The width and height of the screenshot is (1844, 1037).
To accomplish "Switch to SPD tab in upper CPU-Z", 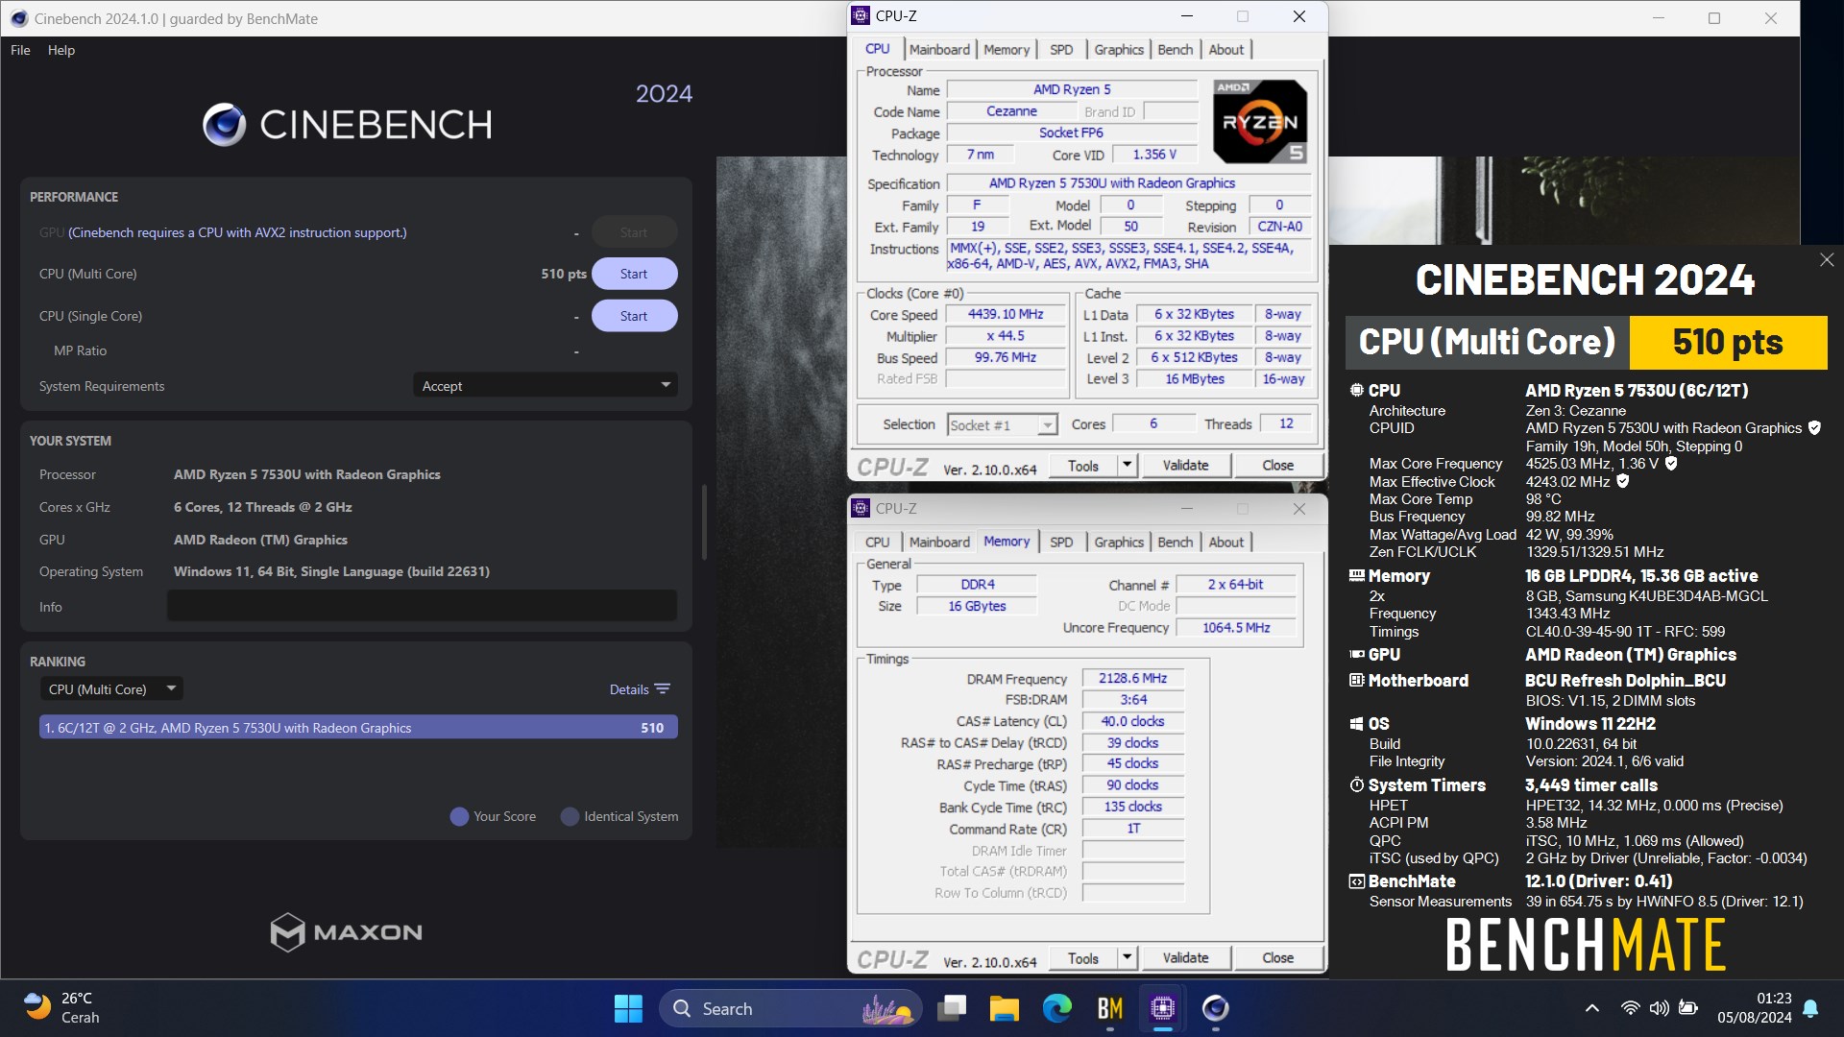I will pyautogui.click(x=1061, y=50).
